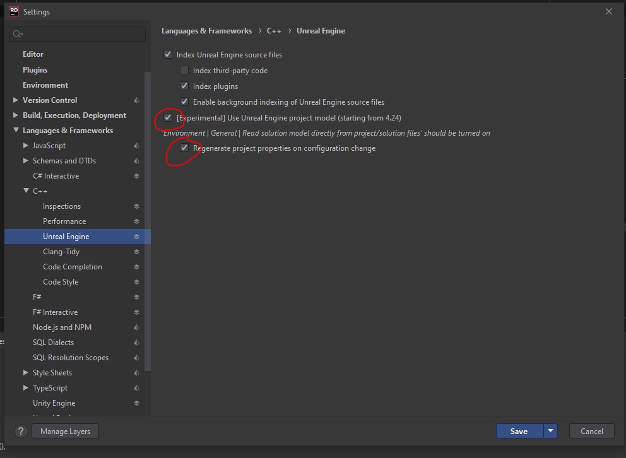The image size is (626, 458).
Task: Select the Editor settings category
Action: click(x=33, y=54)
